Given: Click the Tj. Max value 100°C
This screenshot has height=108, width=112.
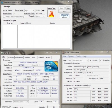Looking at the screenshot, I should (x=81, y=89).
